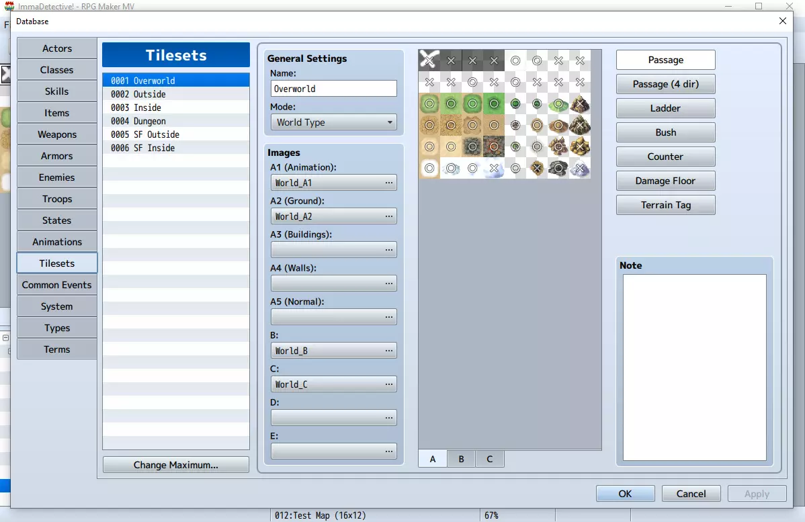Viewport: 805px width, 522px height.
Task: Toggle passage on the yellow boulder pile tile
Action: pos(580,147)
